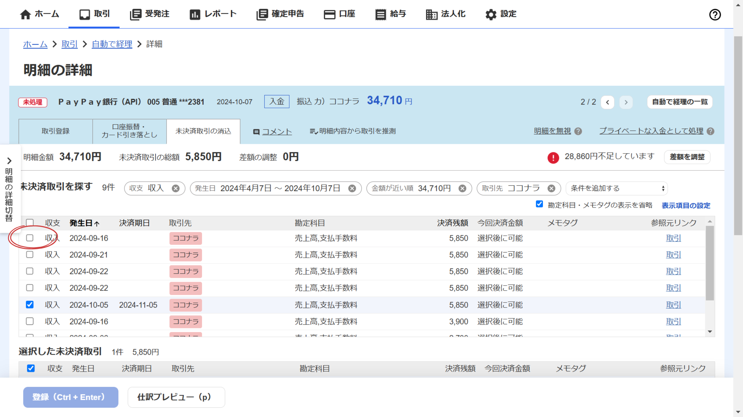Click the 差額を調整 button
The image size is (743, 417).
tap(687, 157)
